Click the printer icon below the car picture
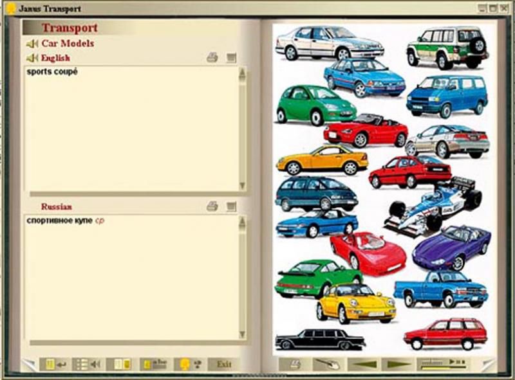515x380 pixels. (x=295, y=364)
